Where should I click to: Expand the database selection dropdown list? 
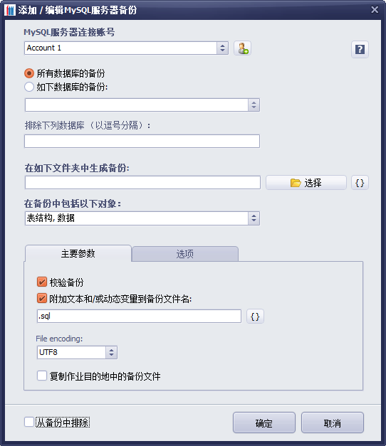pos(254,105)
